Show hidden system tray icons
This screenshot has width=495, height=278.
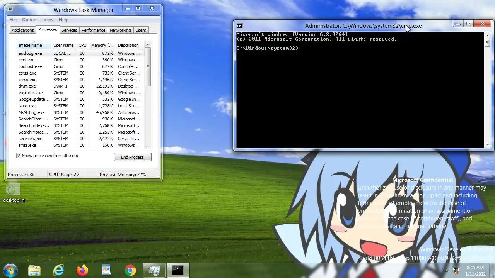click(447, 270)
